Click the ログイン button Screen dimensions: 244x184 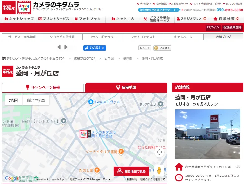213,27
